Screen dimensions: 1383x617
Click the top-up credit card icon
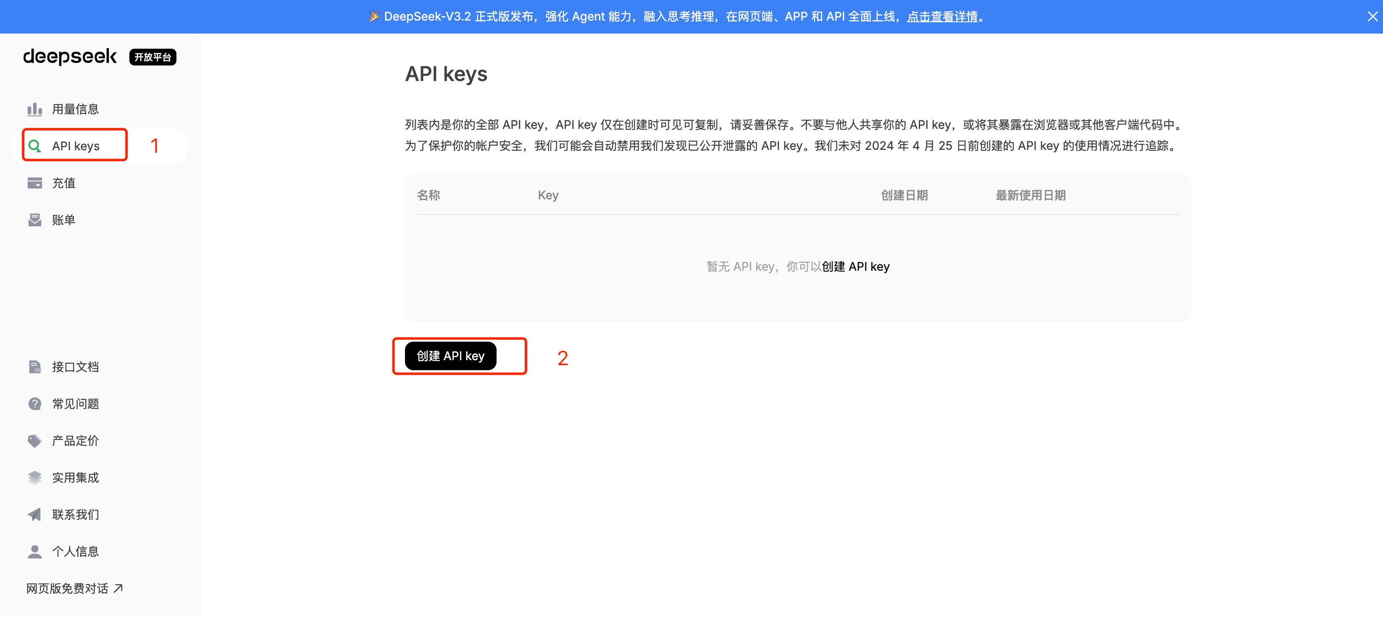pos(35,183)
